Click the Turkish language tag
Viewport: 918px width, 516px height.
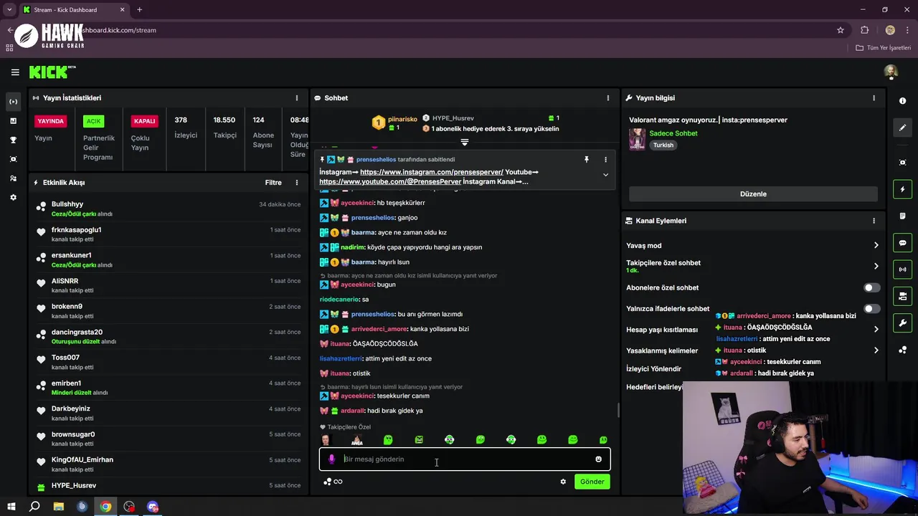[663, 145]
